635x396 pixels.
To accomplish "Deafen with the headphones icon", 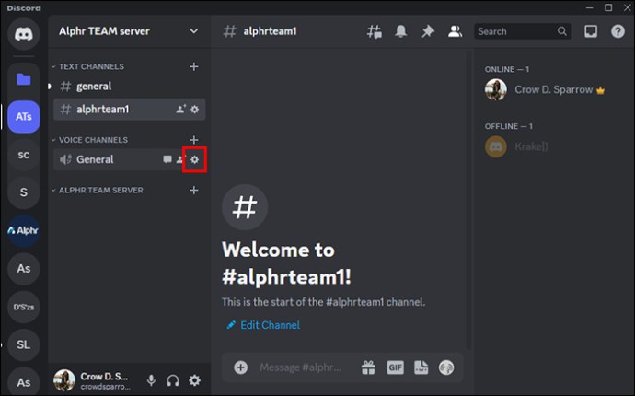I will point(173,380).
